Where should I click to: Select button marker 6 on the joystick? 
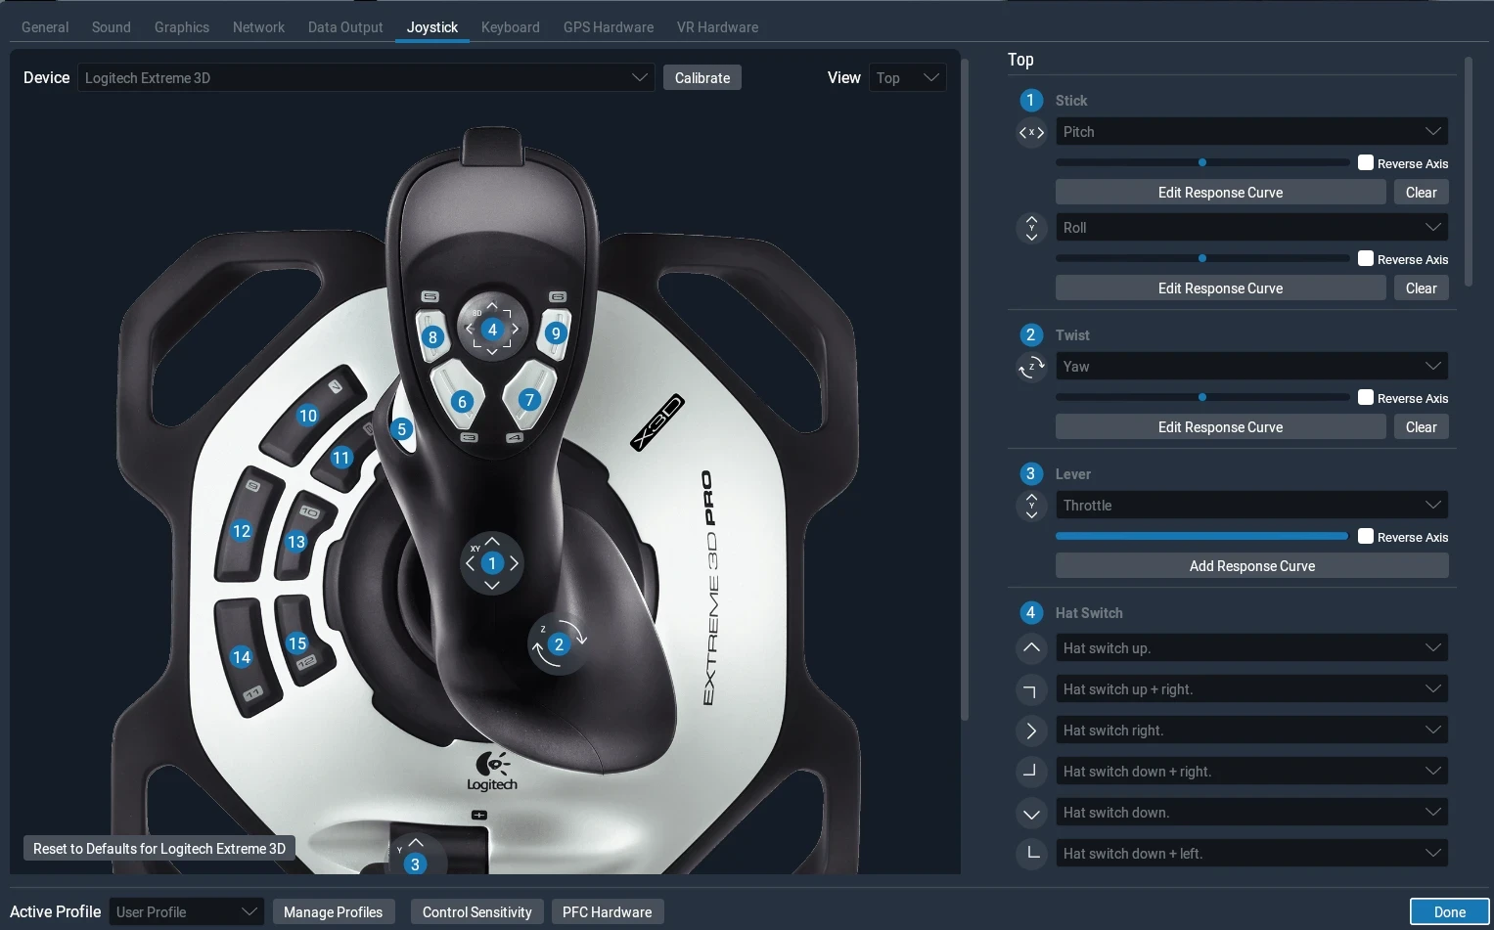click(x=463, y=402)
